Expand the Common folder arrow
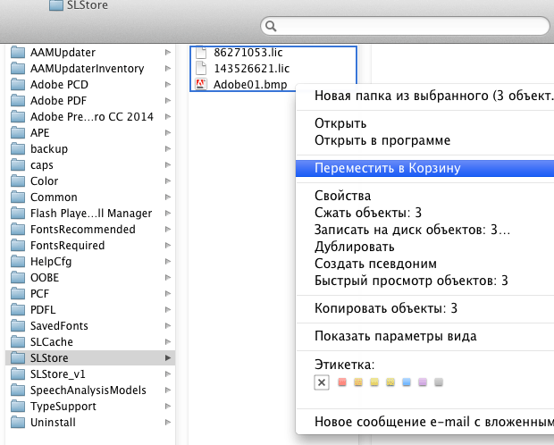554x445 pixels. click(x=168, y=197)
